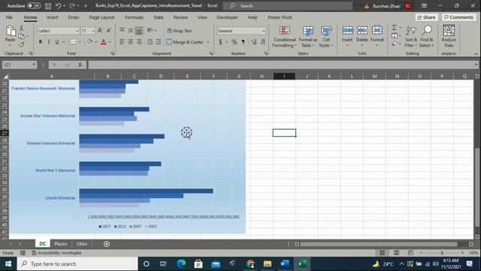This screenshot has width=481, height=271.
Task: Adjust the zoom slider in status bar
Action: (442, 253)
